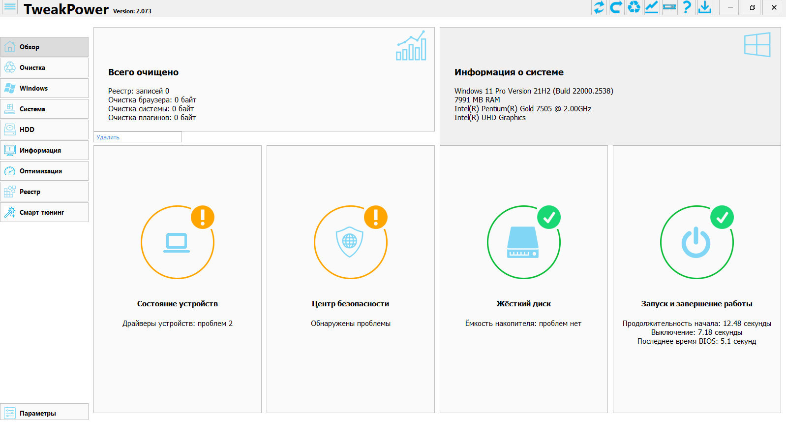This screenshot has height=423, width=786.
Task: Open Параметры settings at sidebar bottom
Action: pyautogui.click(x=44, y=413)
